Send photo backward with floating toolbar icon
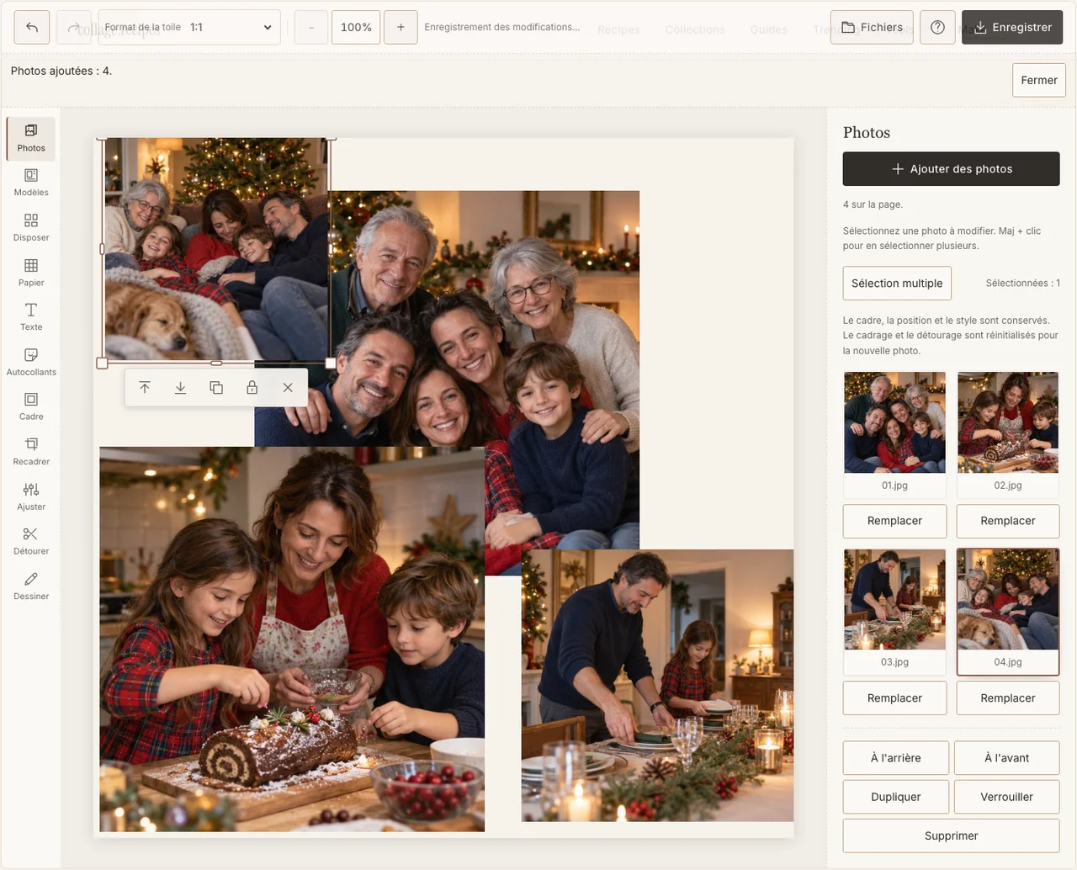Viewport: 1077px width, 870px height. click(180, 388)
